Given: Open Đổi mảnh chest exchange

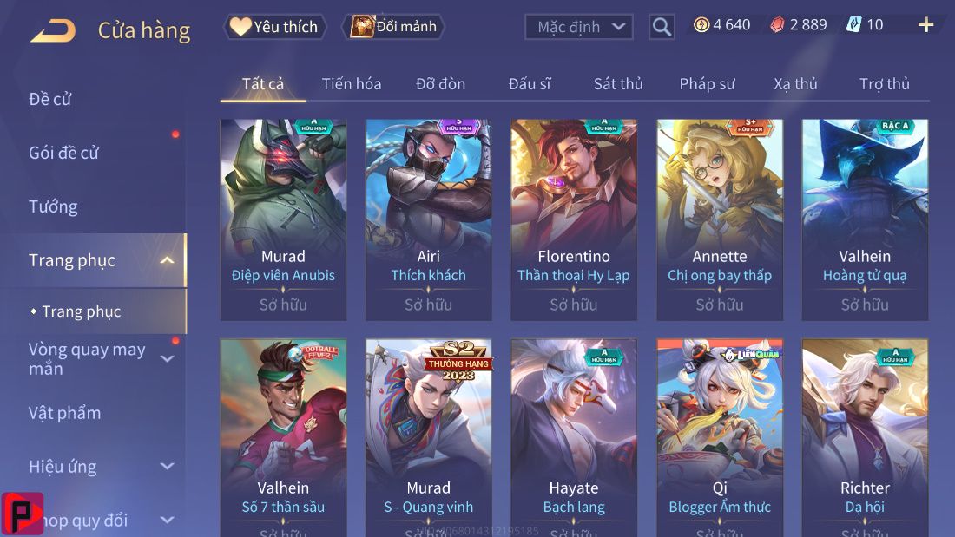Looking at the screenshot, I should click(394, 27).
